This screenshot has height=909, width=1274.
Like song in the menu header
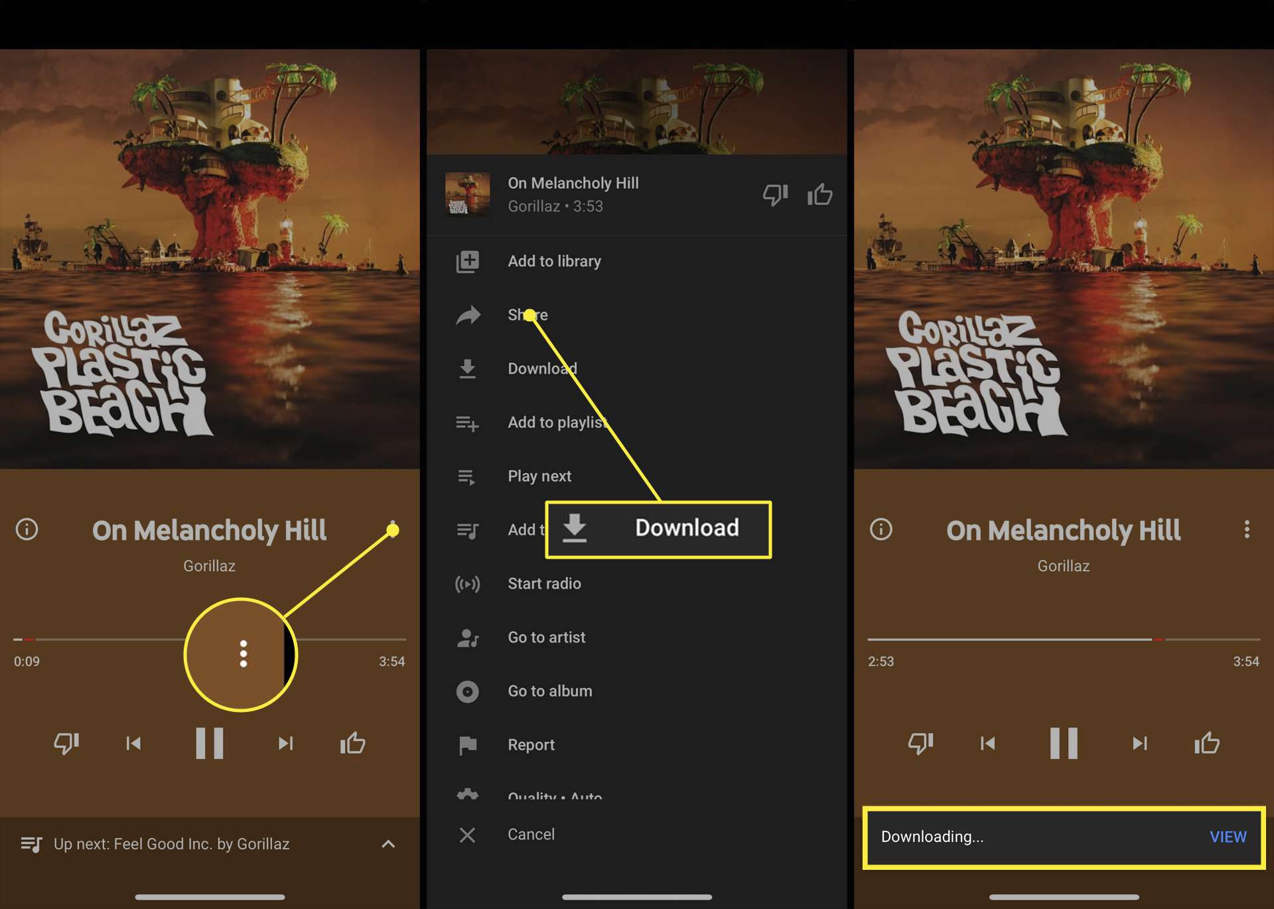pos(819,194)
